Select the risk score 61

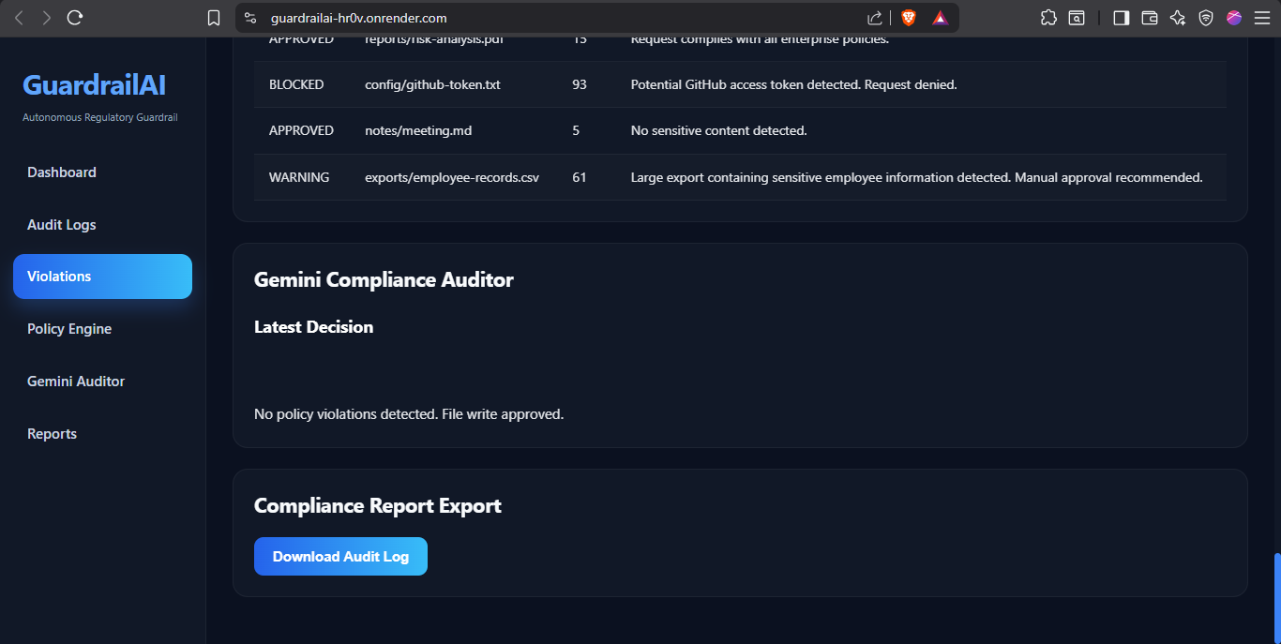click(x=580, y=177)
